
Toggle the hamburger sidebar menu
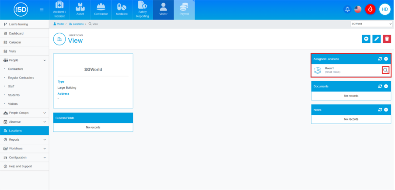tap(42, 10)
